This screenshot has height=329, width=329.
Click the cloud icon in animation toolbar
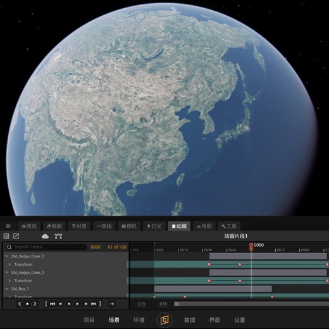click(x=45, y=236)
